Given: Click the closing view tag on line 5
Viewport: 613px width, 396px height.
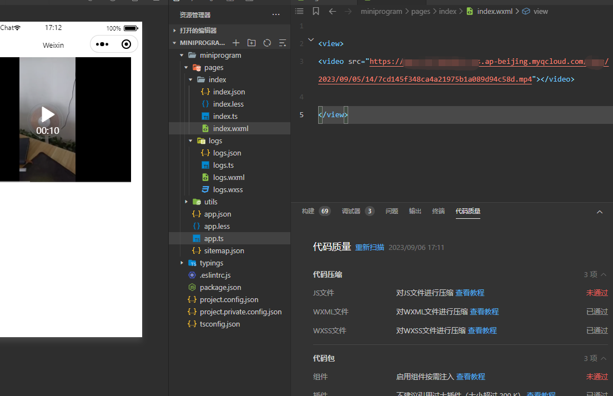Looking at the screenshot, I should (x=333, y=114).
